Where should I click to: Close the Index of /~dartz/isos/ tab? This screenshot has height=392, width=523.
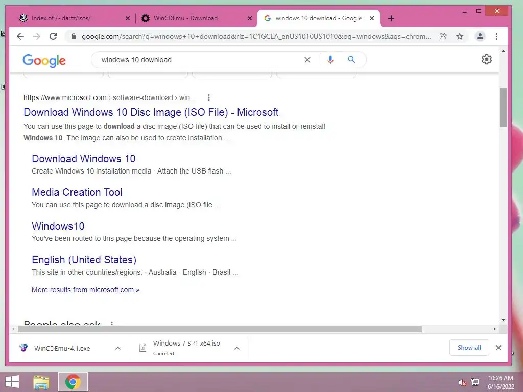(x=127, y=18)
